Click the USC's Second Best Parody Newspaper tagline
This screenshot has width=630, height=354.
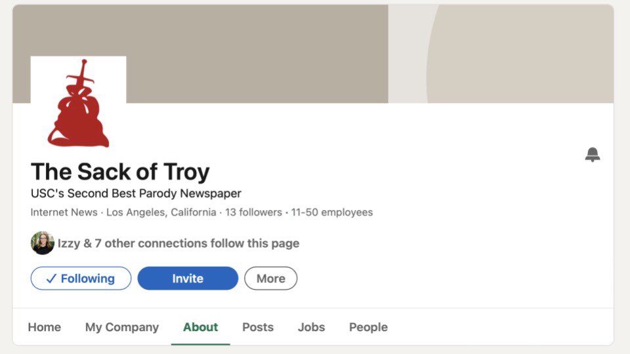coord(136,194)
